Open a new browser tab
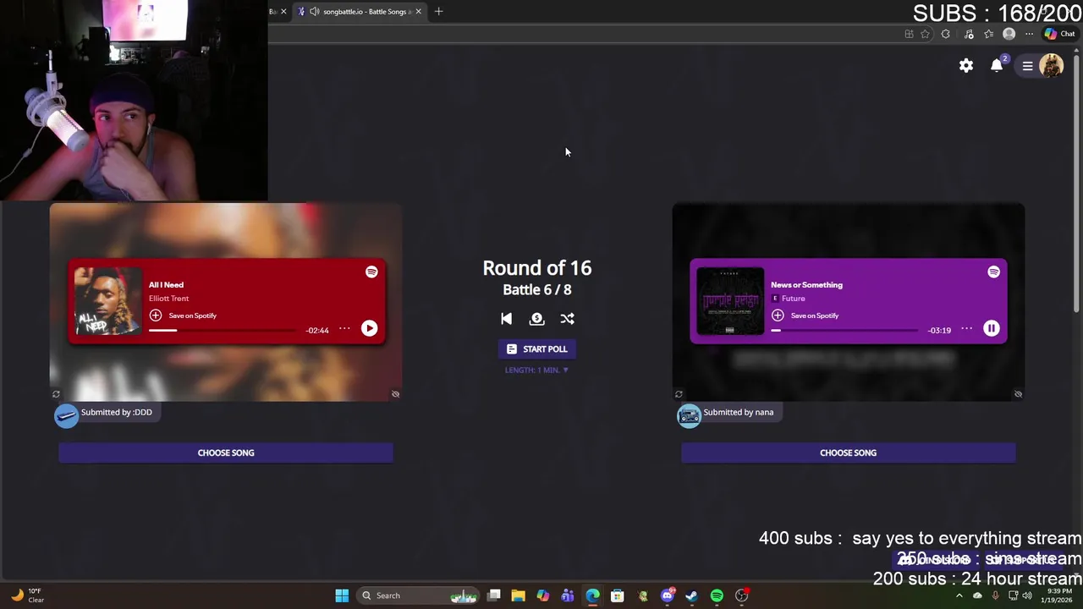This screenshot has width=1083, height=609. coord(438,11)
